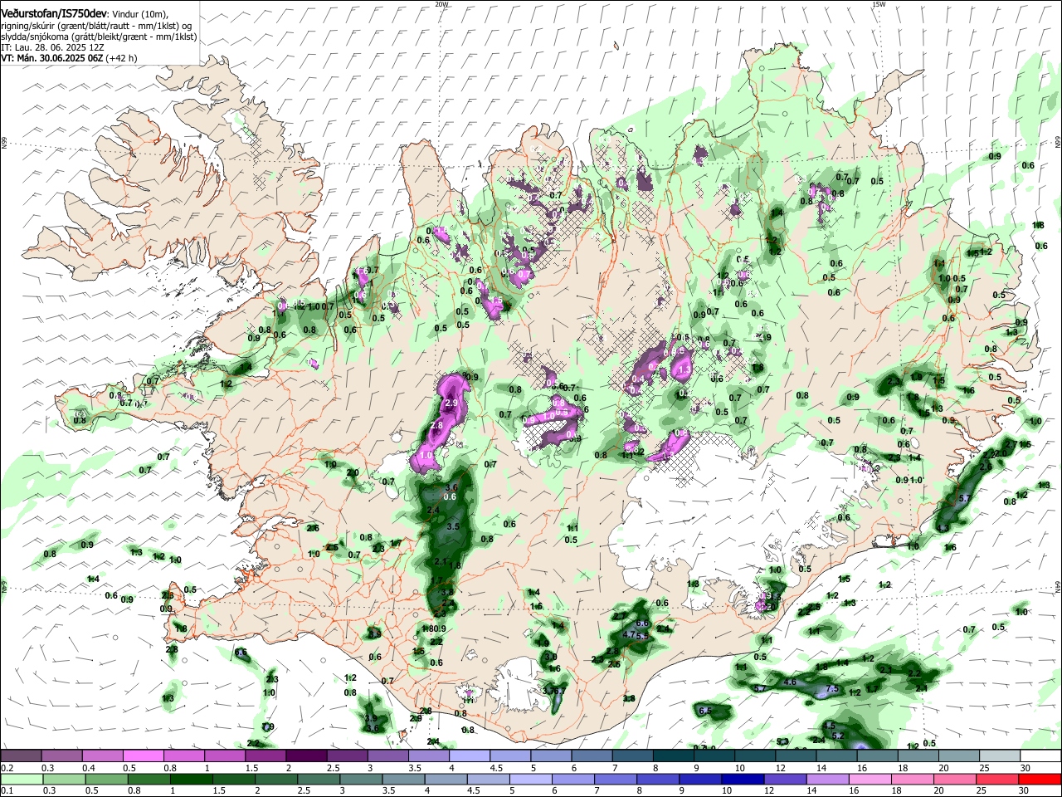Pick the light gray 25–30 snow swatch
The image size is (1062, 797).
point(1001,755)
